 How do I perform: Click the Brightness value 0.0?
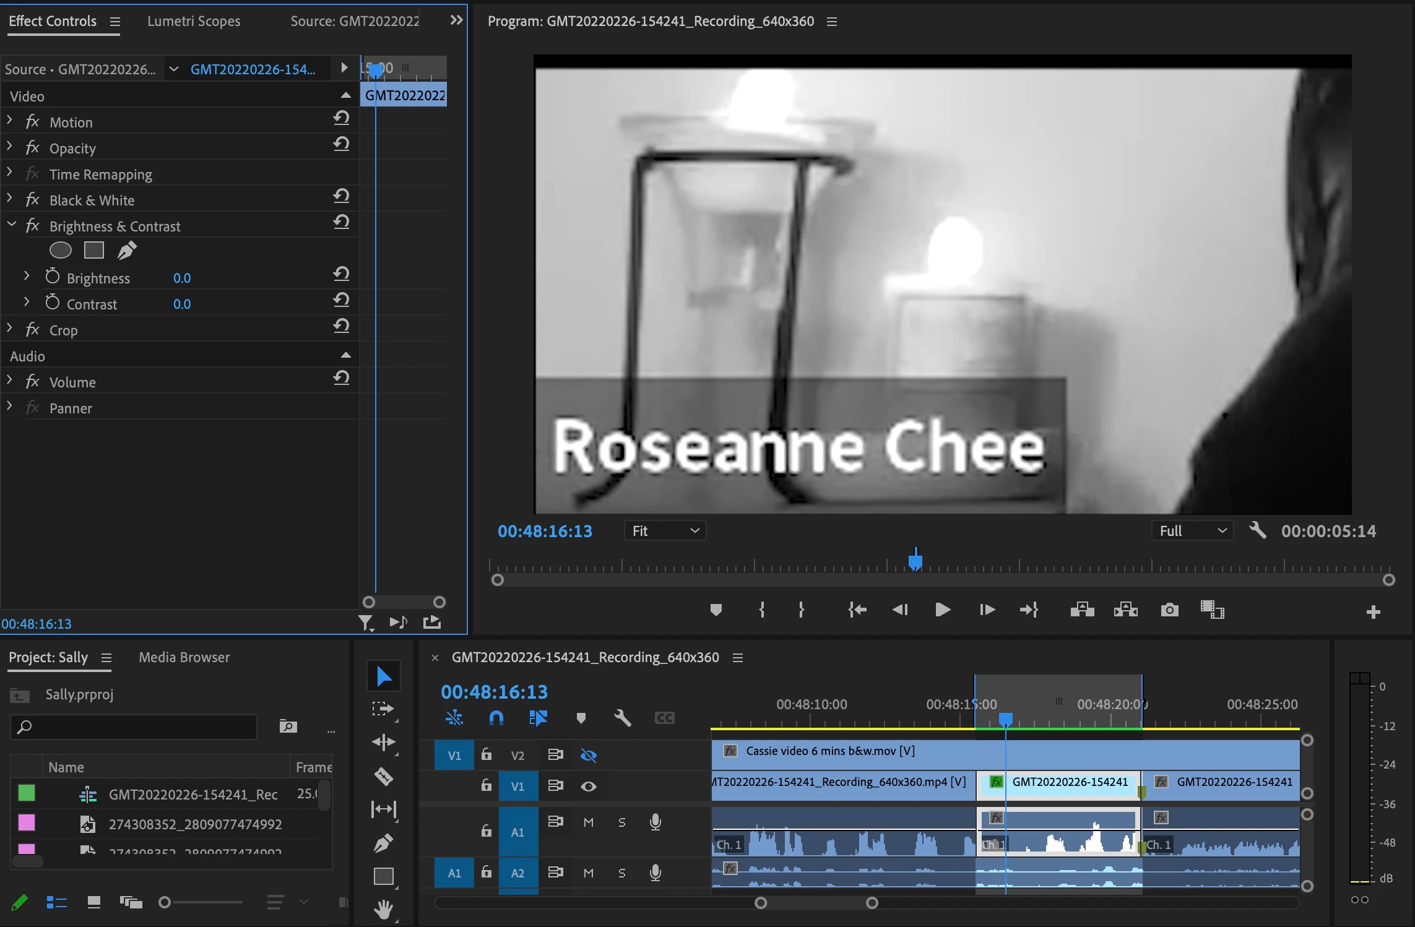[x=182, y=278]
